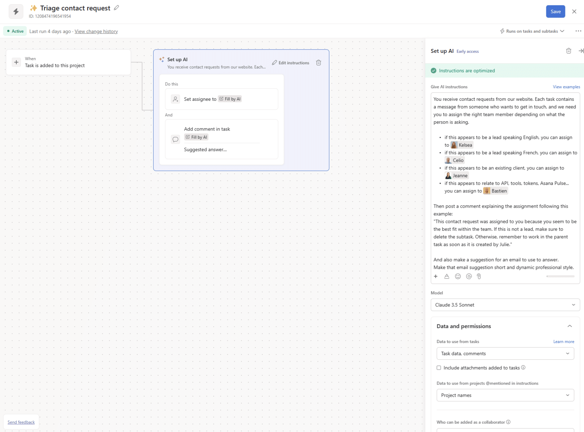This screenshot has height=432, width=584.
Task: Open the Data to use from tasks dropdown
Action: 505,353
